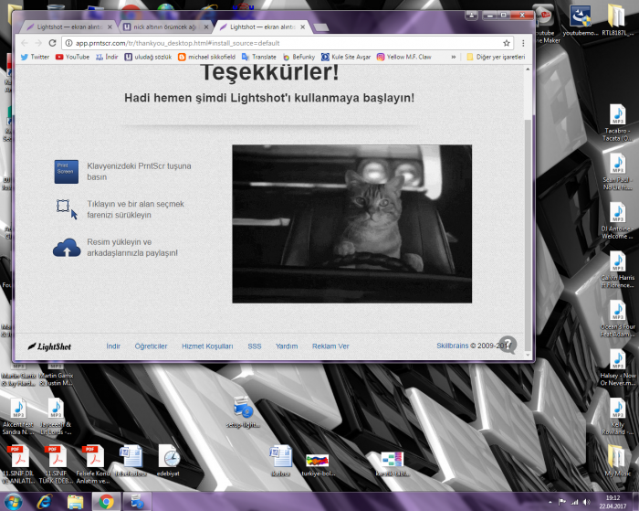The image size is (639, 511).
Task: Open the network signal tray icon
Action: pyautogui.click(x=574, y=502)
